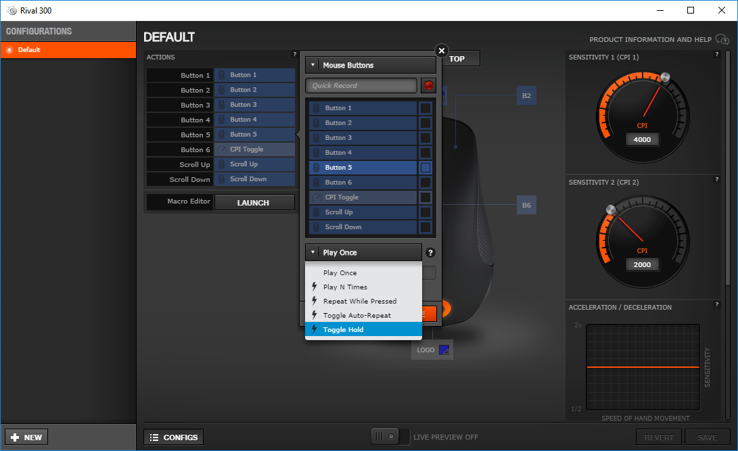738x451 pixels.
Task: Choose Repeat While Pressed option
Action: tap(363, 301)
